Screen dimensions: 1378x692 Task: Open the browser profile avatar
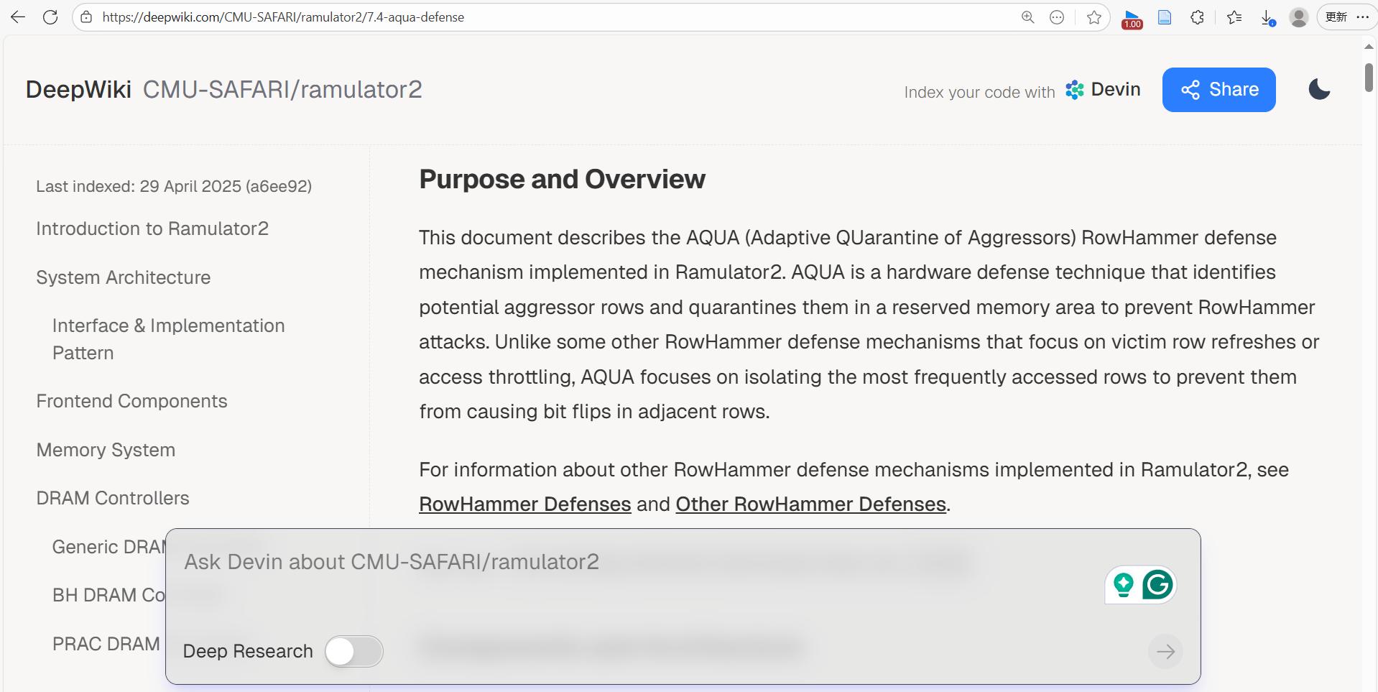tap(1298, 17)
